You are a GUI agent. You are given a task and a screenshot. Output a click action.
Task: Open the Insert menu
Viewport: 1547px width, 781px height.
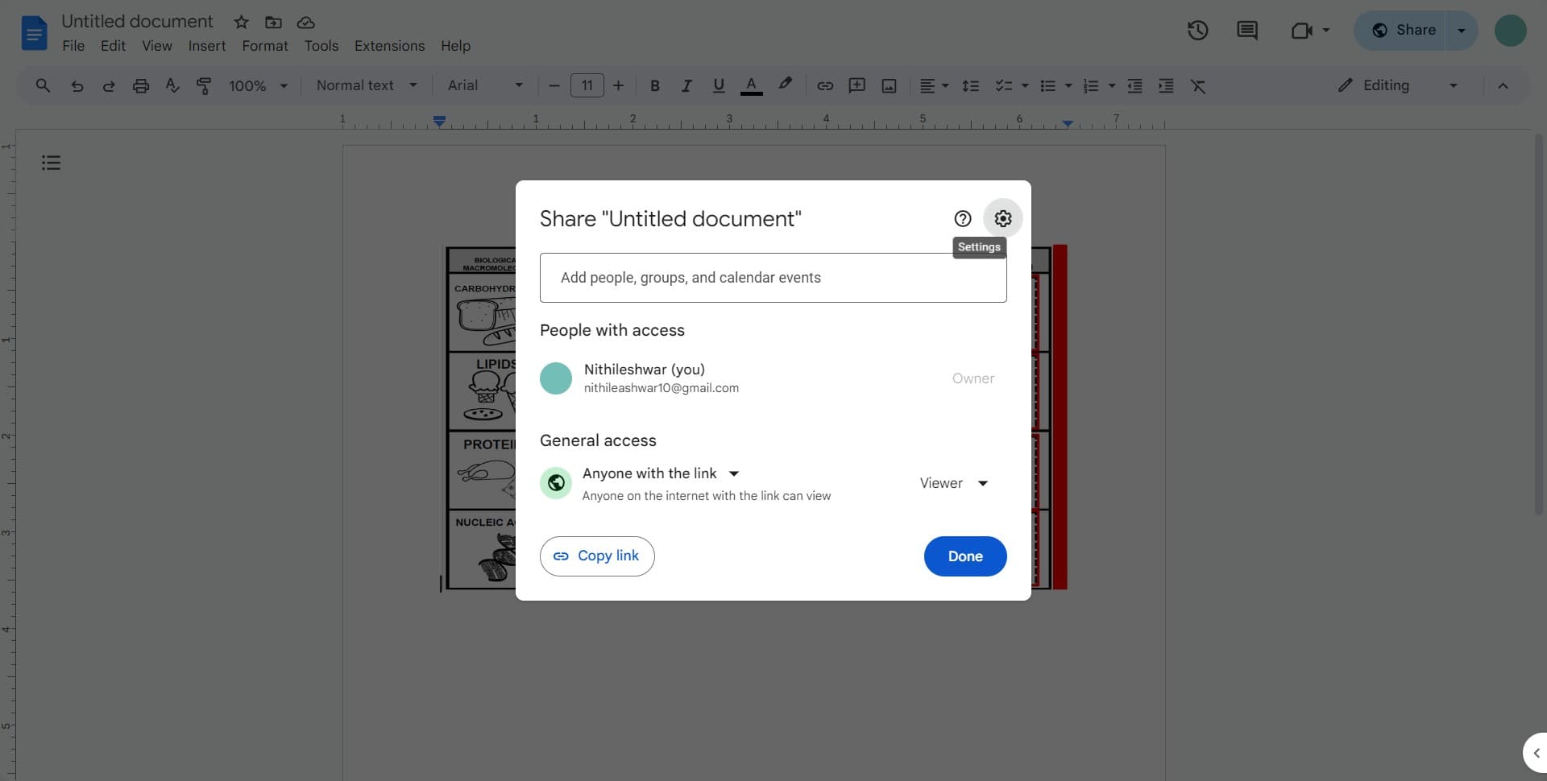coord(206,46)
